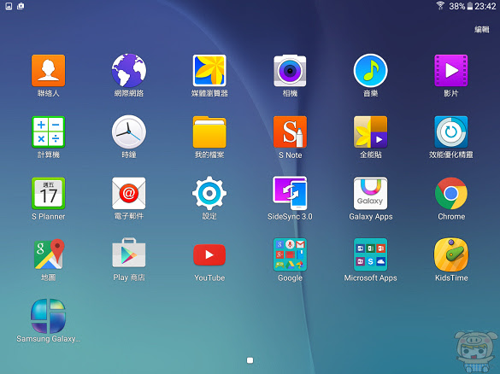Open the 相機 camera app
The image size is (500, 374).
290,70
